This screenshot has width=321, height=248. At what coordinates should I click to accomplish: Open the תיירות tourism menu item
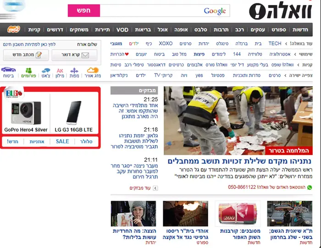point(102,30)
